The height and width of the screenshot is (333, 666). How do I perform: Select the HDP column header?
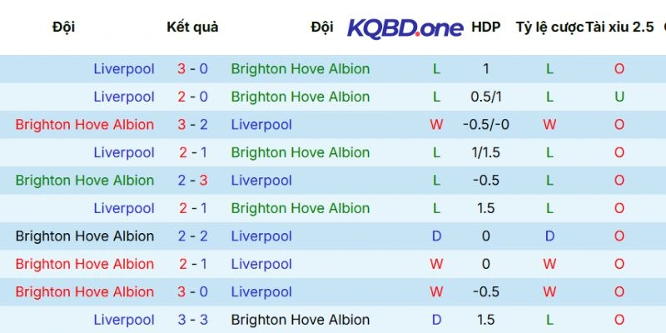(486, 27)
